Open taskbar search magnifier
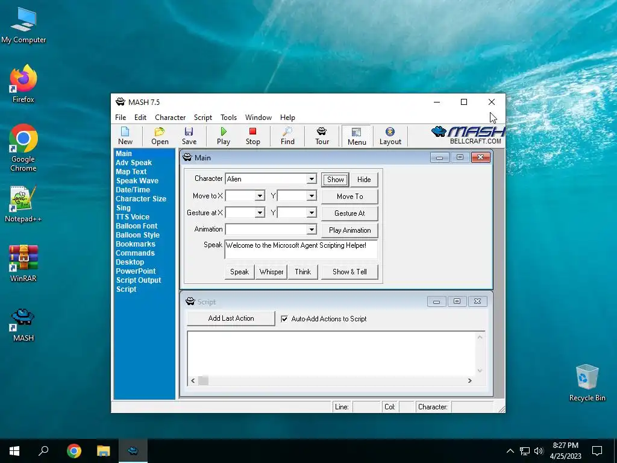The image size is (617, 463). coord(43,451)
